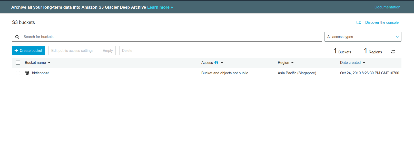Viewport: 414px width, 152px height.
Task: Click 'Bucket and objects not public' text
Action: click(225, 73)
